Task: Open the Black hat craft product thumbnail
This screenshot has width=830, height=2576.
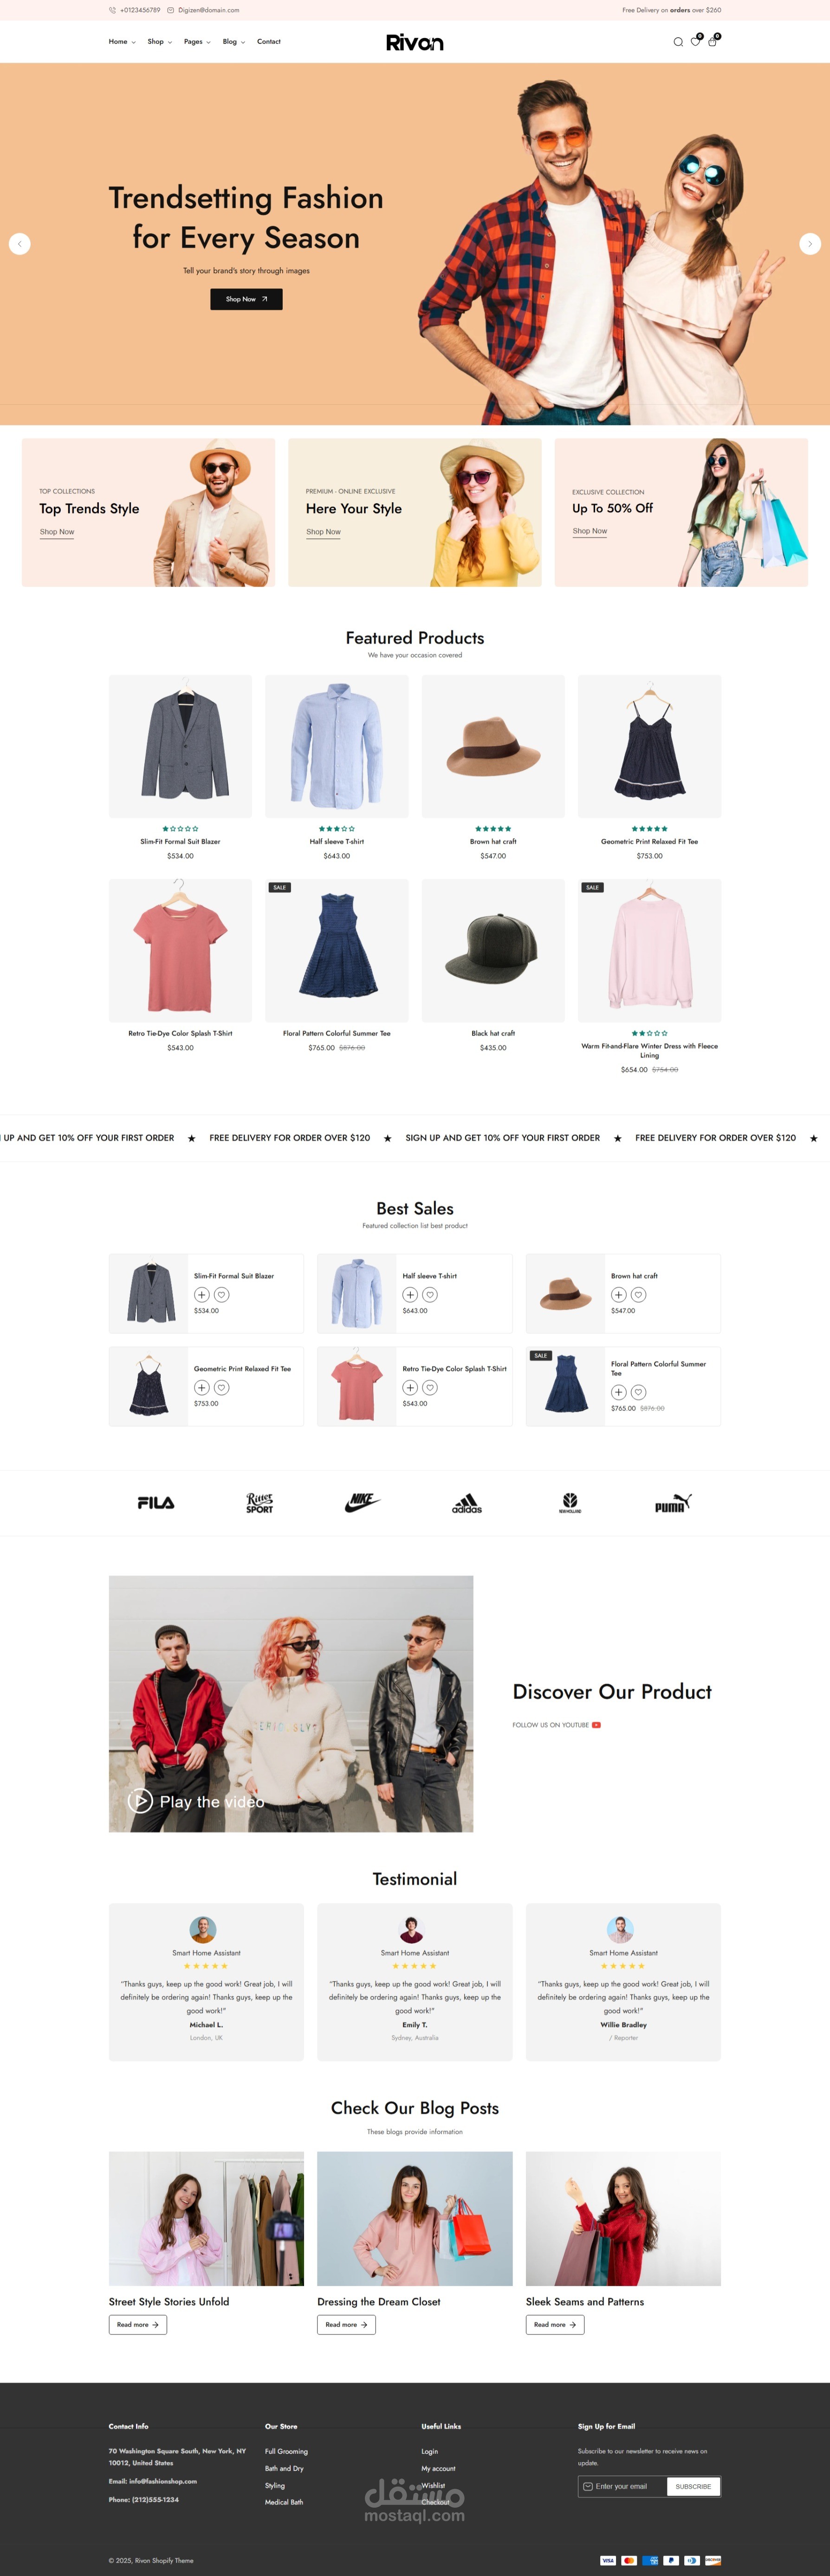Action: (x=493, y=950)
